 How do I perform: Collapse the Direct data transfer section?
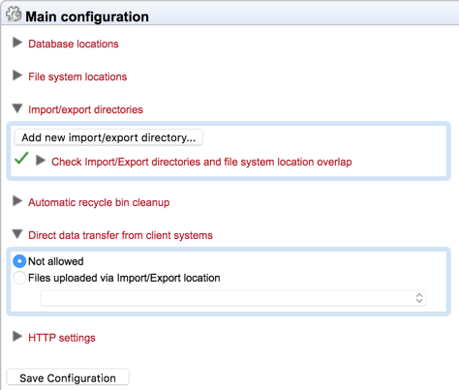pyautogui.click(x=17, y=234)
